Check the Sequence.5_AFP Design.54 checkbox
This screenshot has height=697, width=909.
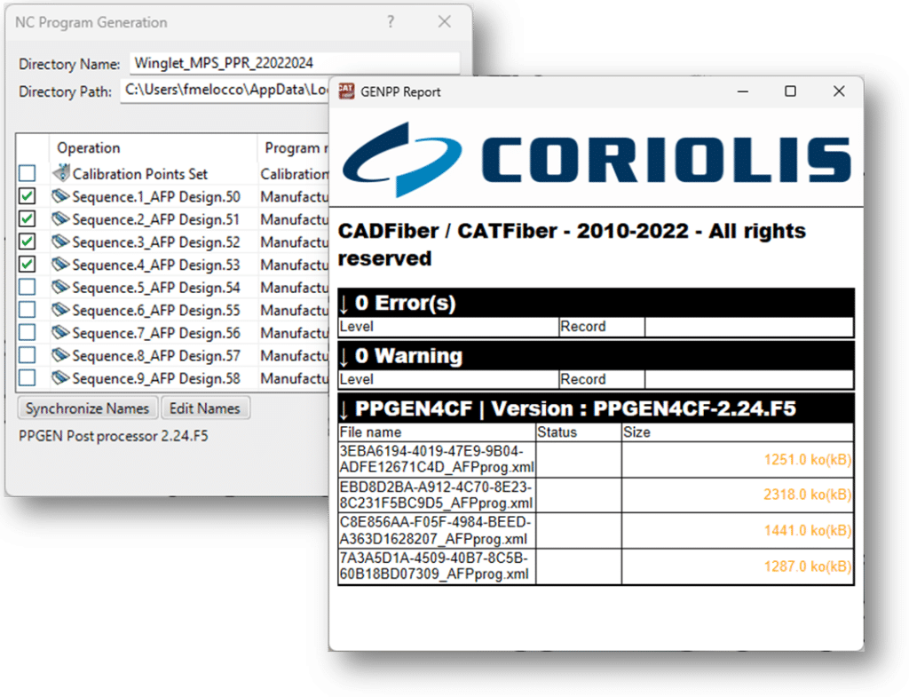coord(28,287)
